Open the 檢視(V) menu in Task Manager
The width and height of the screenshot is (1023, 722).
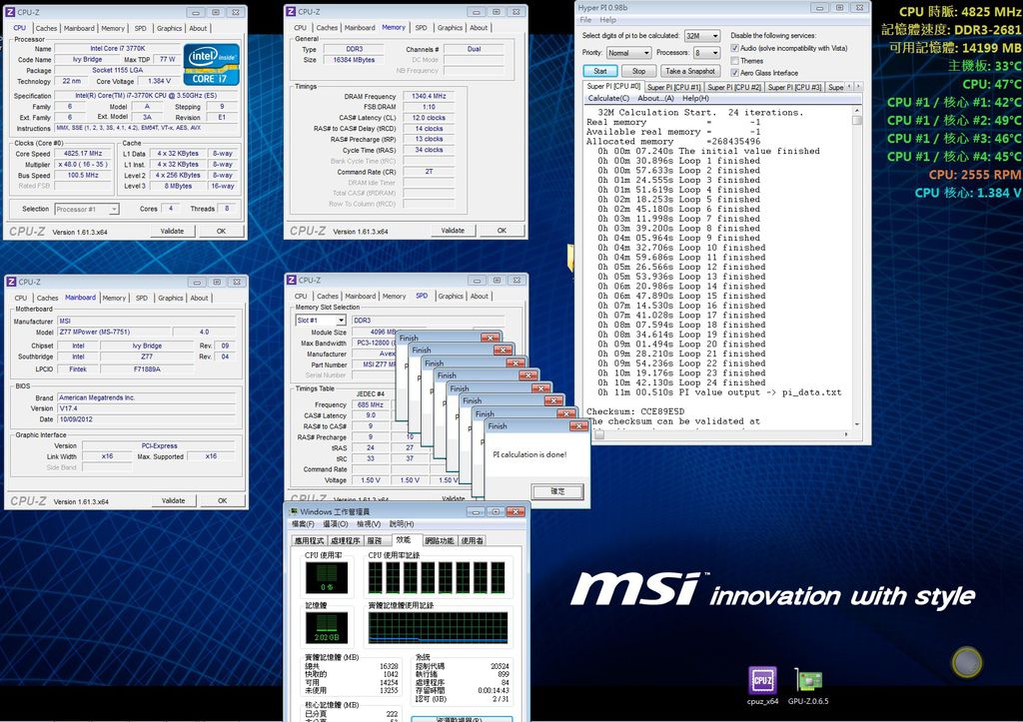(369, 524)
